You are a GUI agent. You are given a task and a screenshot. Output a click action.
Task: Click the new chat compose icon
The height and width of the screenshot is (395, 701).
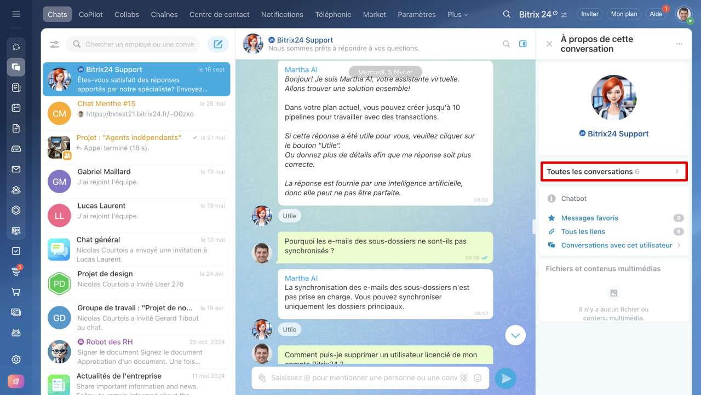tap(218, 44)
